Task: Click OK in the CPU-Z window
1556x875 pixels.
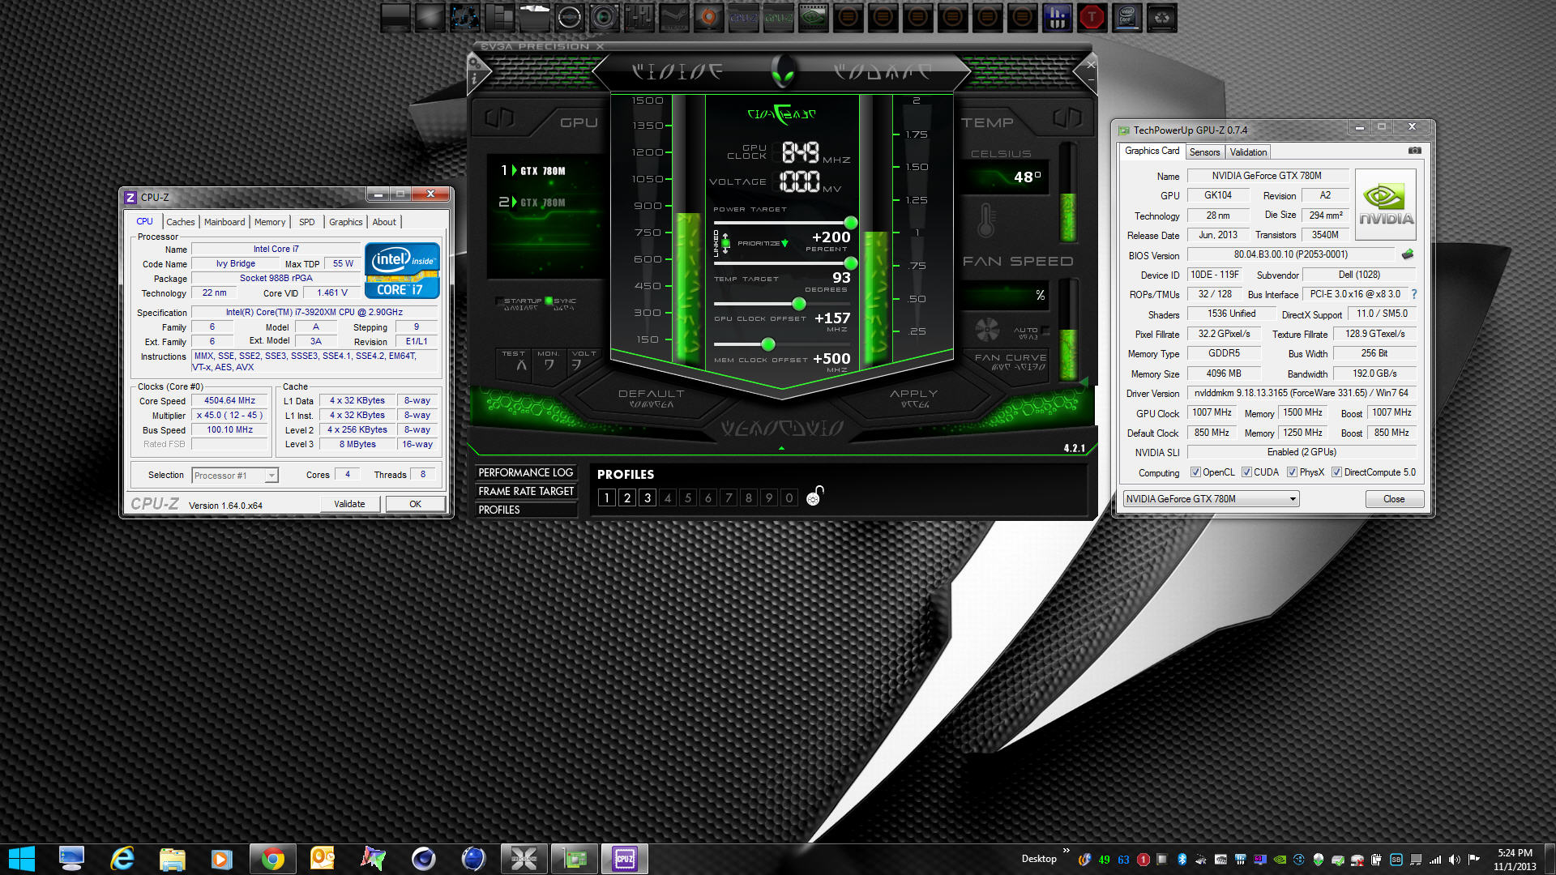Action: click(415, 504)
